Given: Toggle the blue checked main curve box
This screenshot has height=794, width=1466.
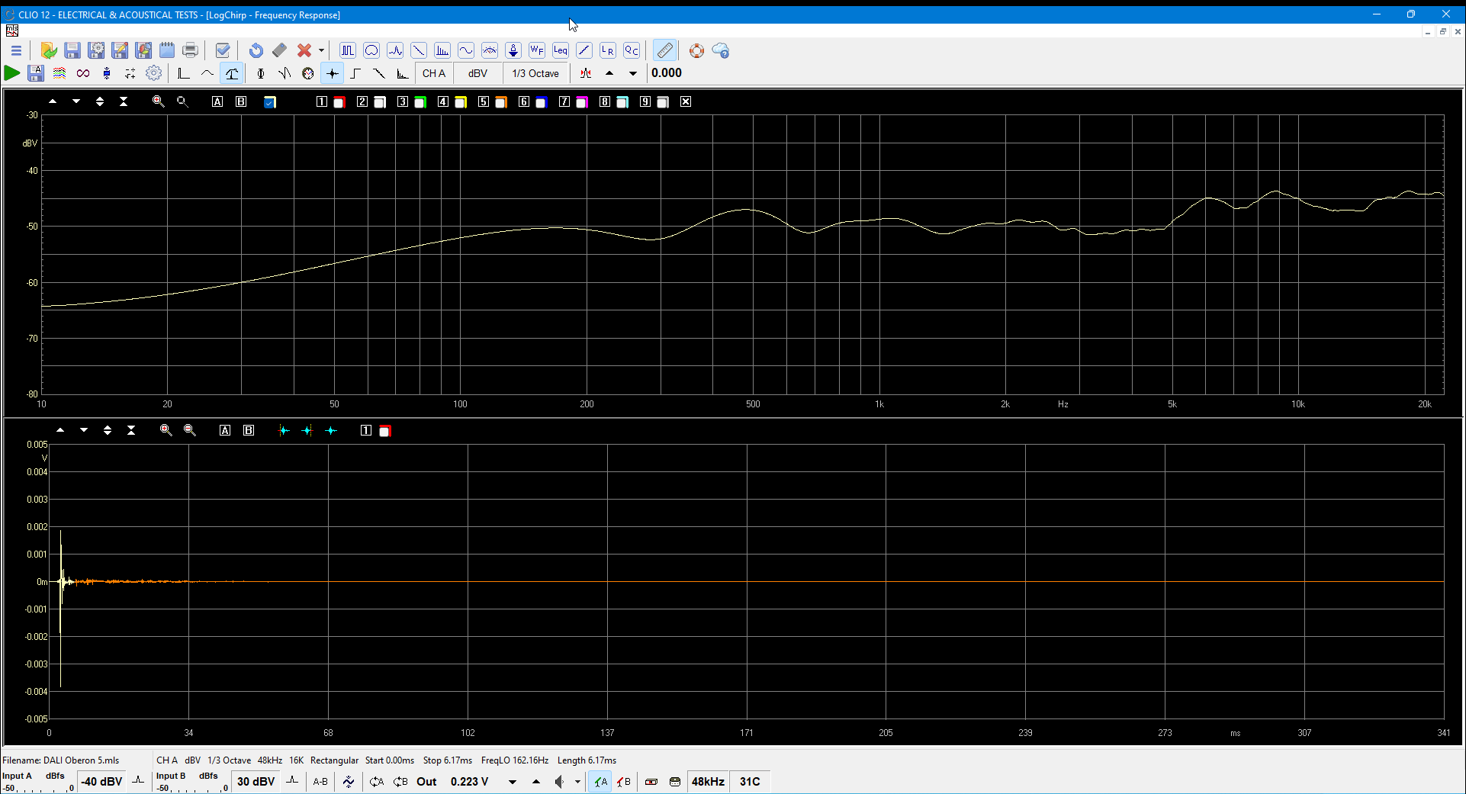Looking at the screenshot, I should [269, 102].
